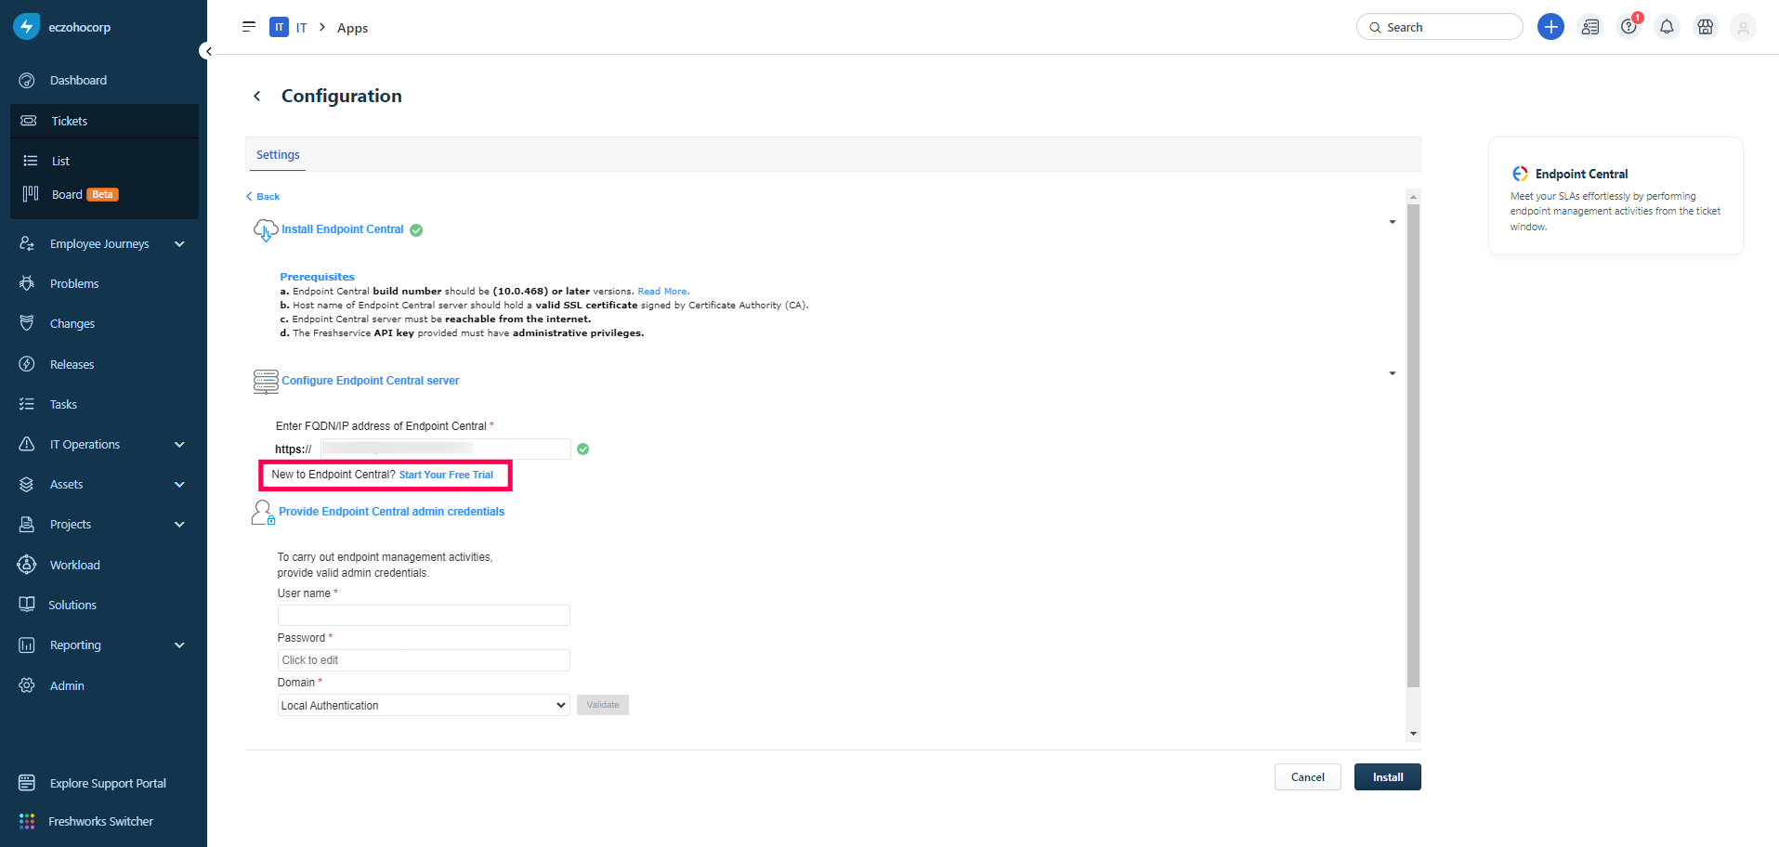Image resolution: width=1779 pixels, height=847 pixels.
Task: Click the blue plus create button
Action: 1550,27
